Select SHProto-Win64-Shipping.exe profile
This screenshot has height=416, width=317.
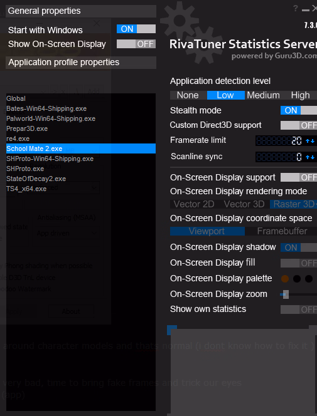pyautogui.click(x=81, y=159)
